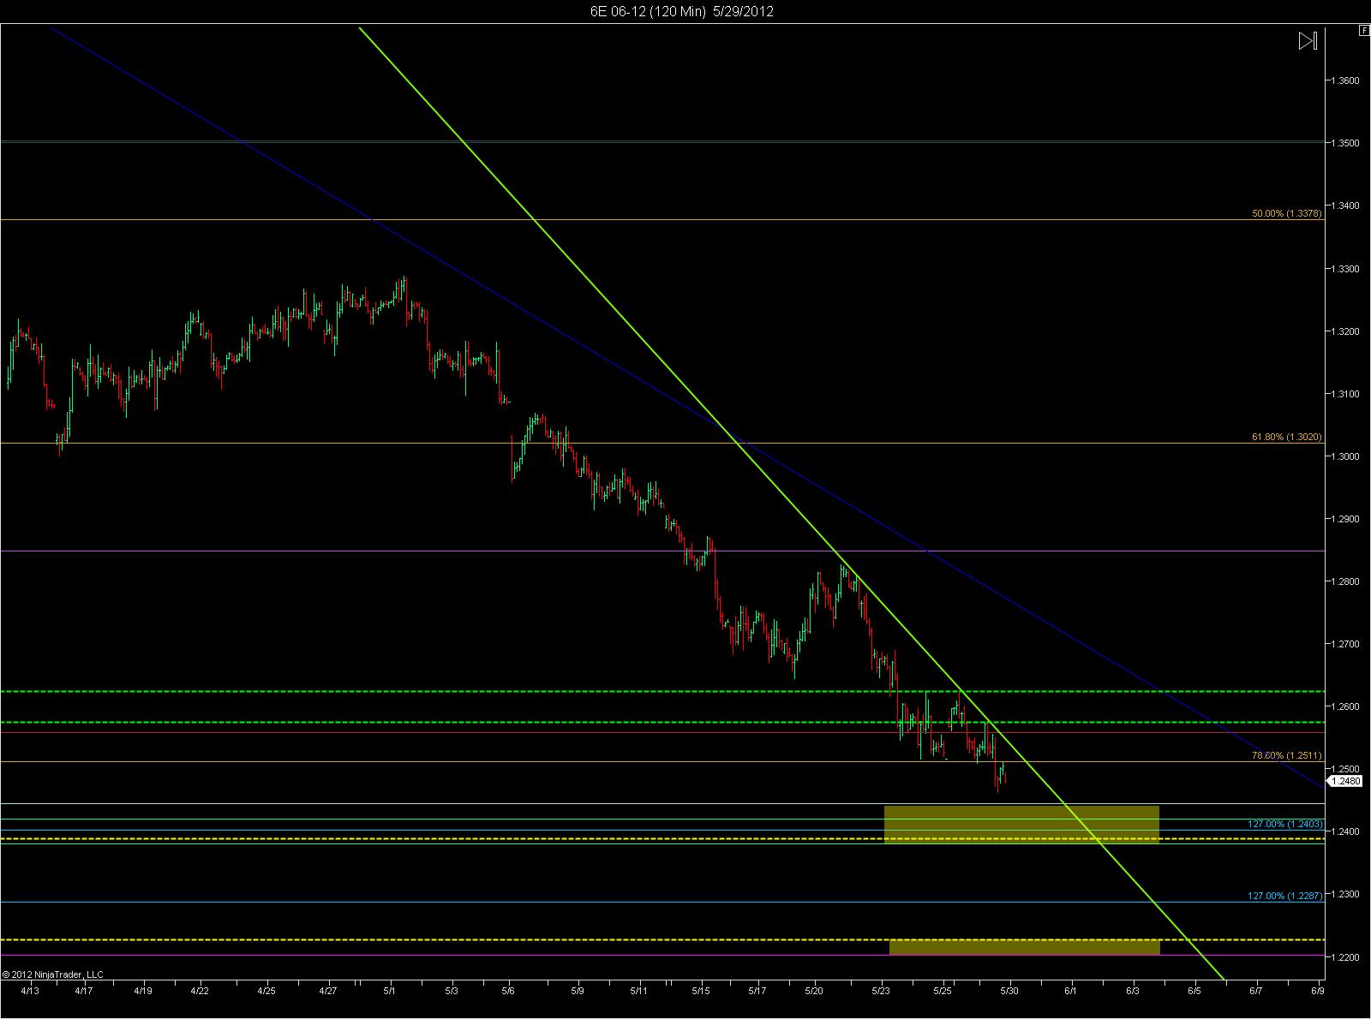Viewport: 1371px width, 1019px height.
Task: Click the 6/3 date on time axis
Action: pyautogui.click(x=1133, y=990)
